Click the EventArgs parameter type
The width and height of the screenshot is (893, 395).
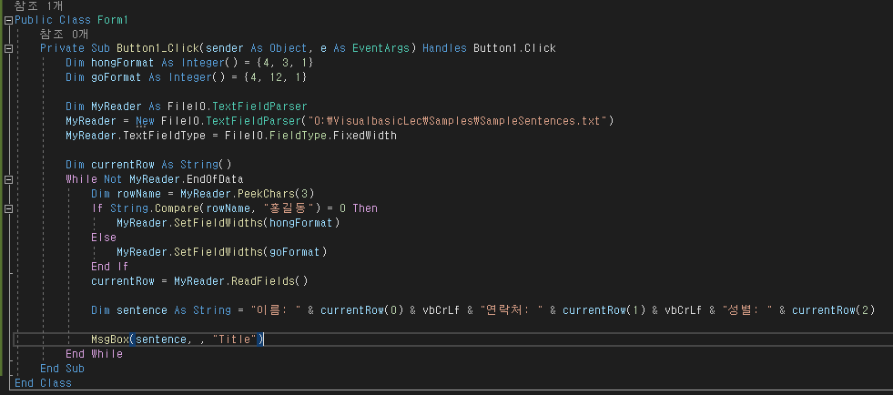point(381,48)
